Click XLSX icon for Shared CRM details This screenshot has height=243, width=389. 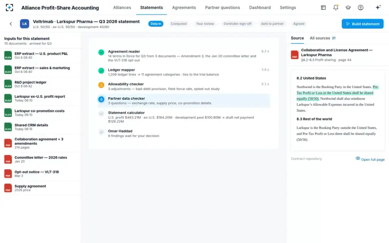point(8,127)
